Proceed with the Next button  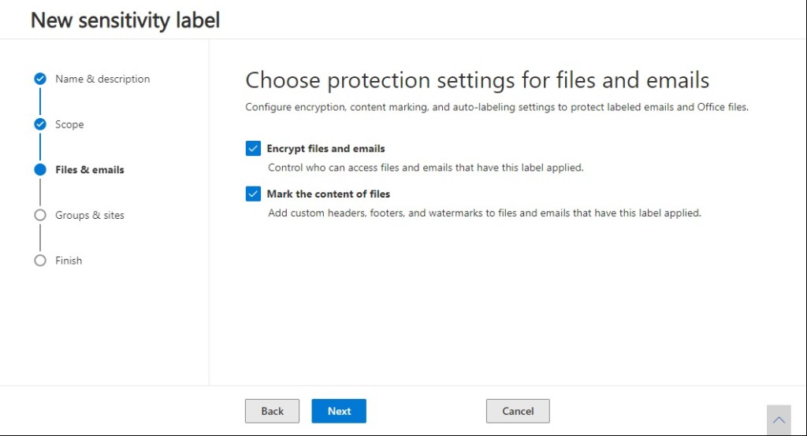click(339, 411)
